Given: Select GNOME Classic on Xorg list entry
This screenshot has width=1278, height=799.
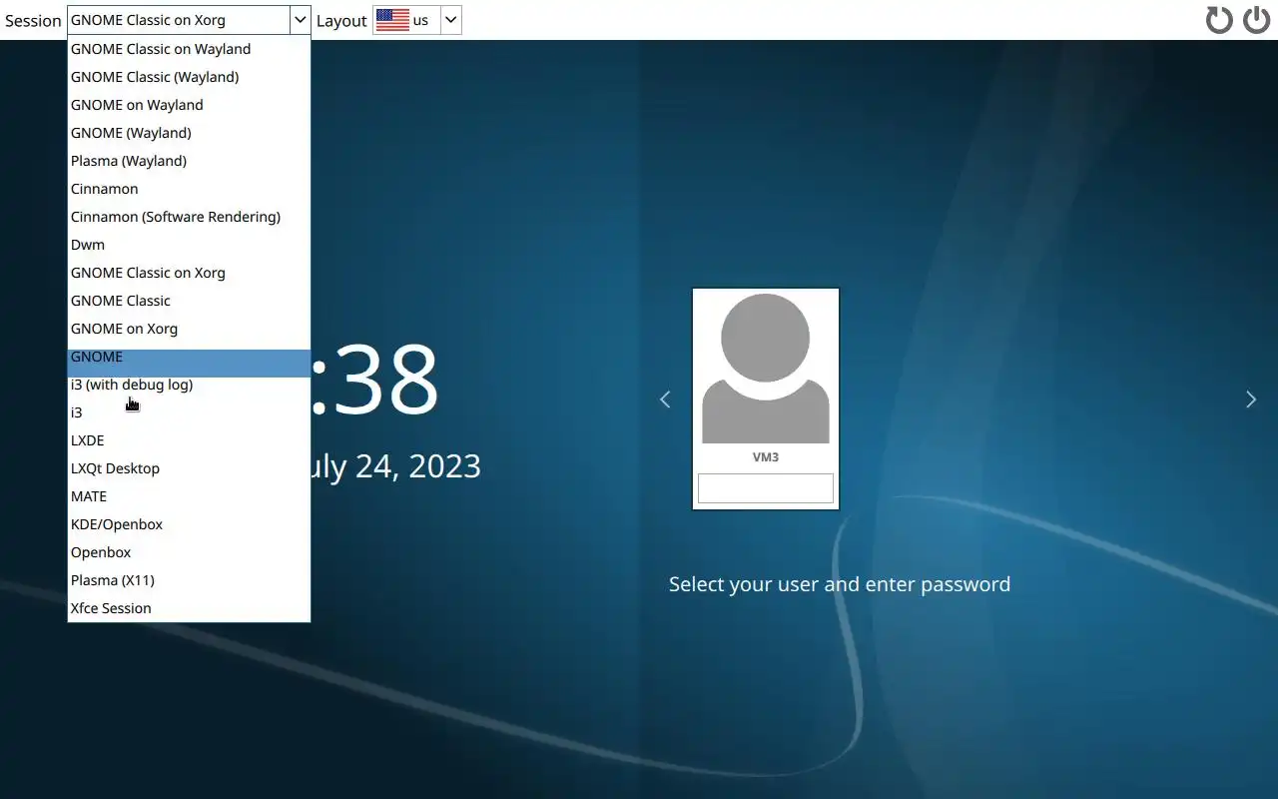Looking at the screenshot, I should click(x=189, y=273).
